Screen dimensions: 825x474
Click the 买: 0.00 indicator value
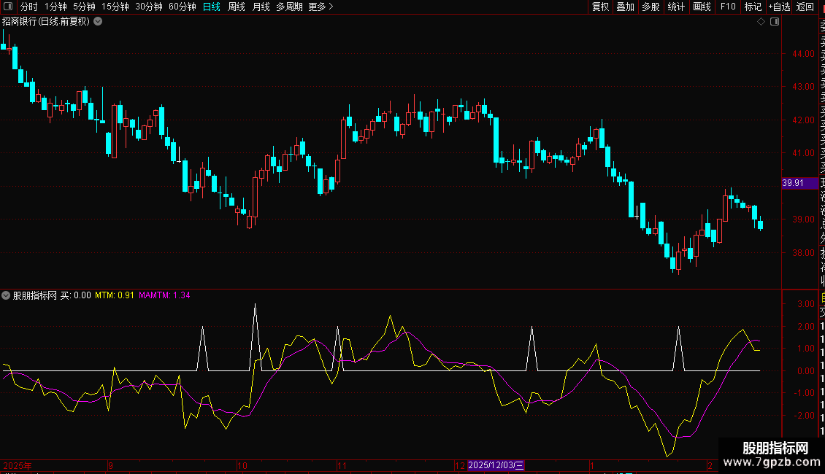(x=75, y=295)
